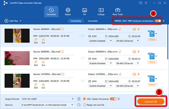This screenshot has height=109, width=169.
Task: Click the enhance sparkle icon for 14705901 output
Action: click(x=139, y=74)
